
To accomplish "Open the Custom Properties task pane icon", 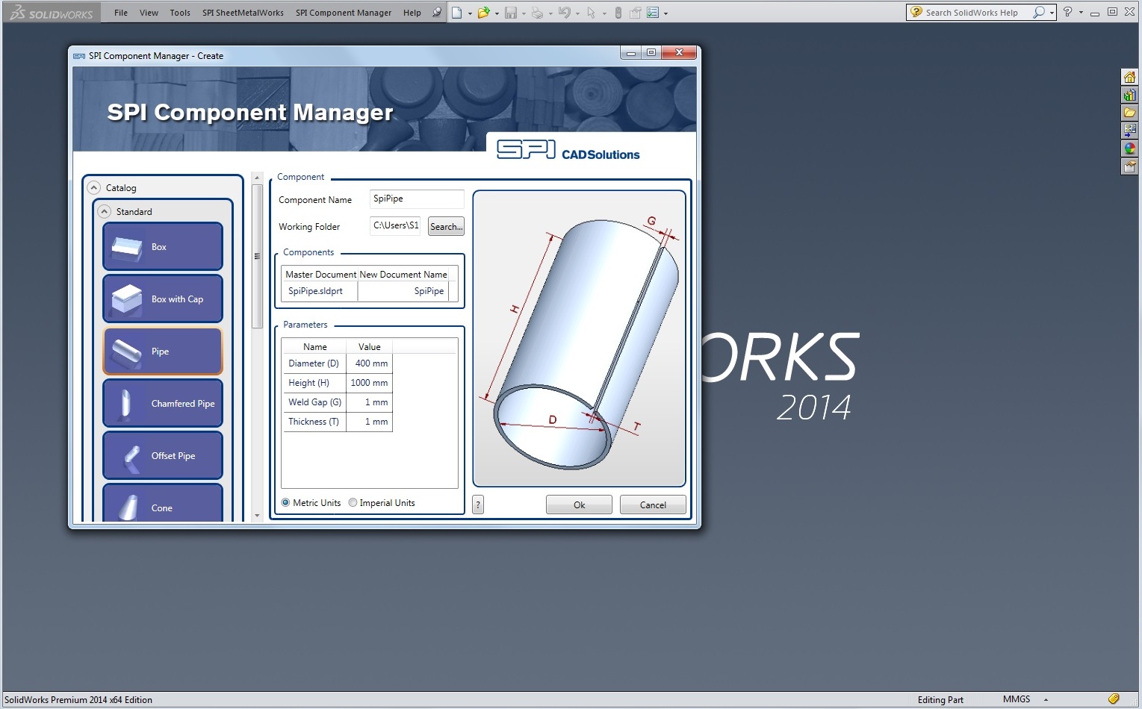I will tap(1129, 166).
